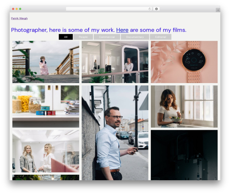Viewport: 230px width, 194px height.
Task: Open photo of two blonde women
Action: pyautogui.click(x=46, y=151)
